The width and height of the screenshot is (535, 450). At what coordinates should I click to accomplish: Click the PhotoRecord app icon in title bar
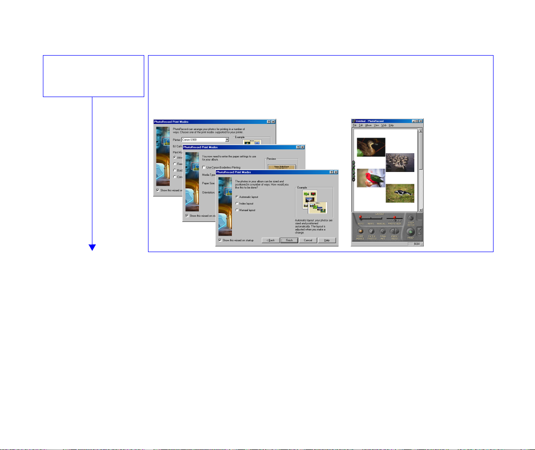coord(354,121)
